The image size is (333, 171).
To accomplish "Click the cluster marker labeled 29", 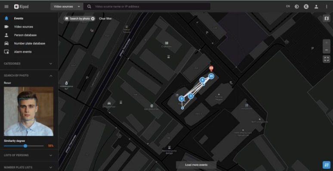I will pos(211,76).
